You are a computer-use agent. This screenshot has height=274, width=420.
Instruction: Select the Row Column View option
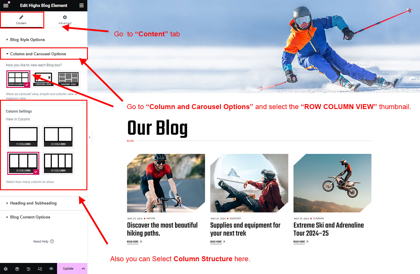[x=18, y=79]
